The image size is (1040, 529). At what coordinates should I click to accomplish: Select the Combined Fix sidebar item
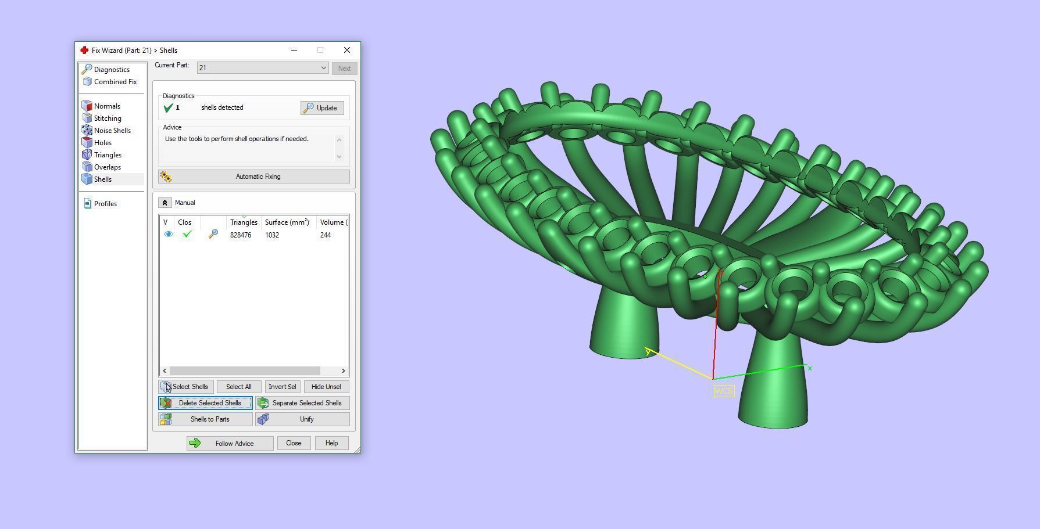tap(115, 82)
